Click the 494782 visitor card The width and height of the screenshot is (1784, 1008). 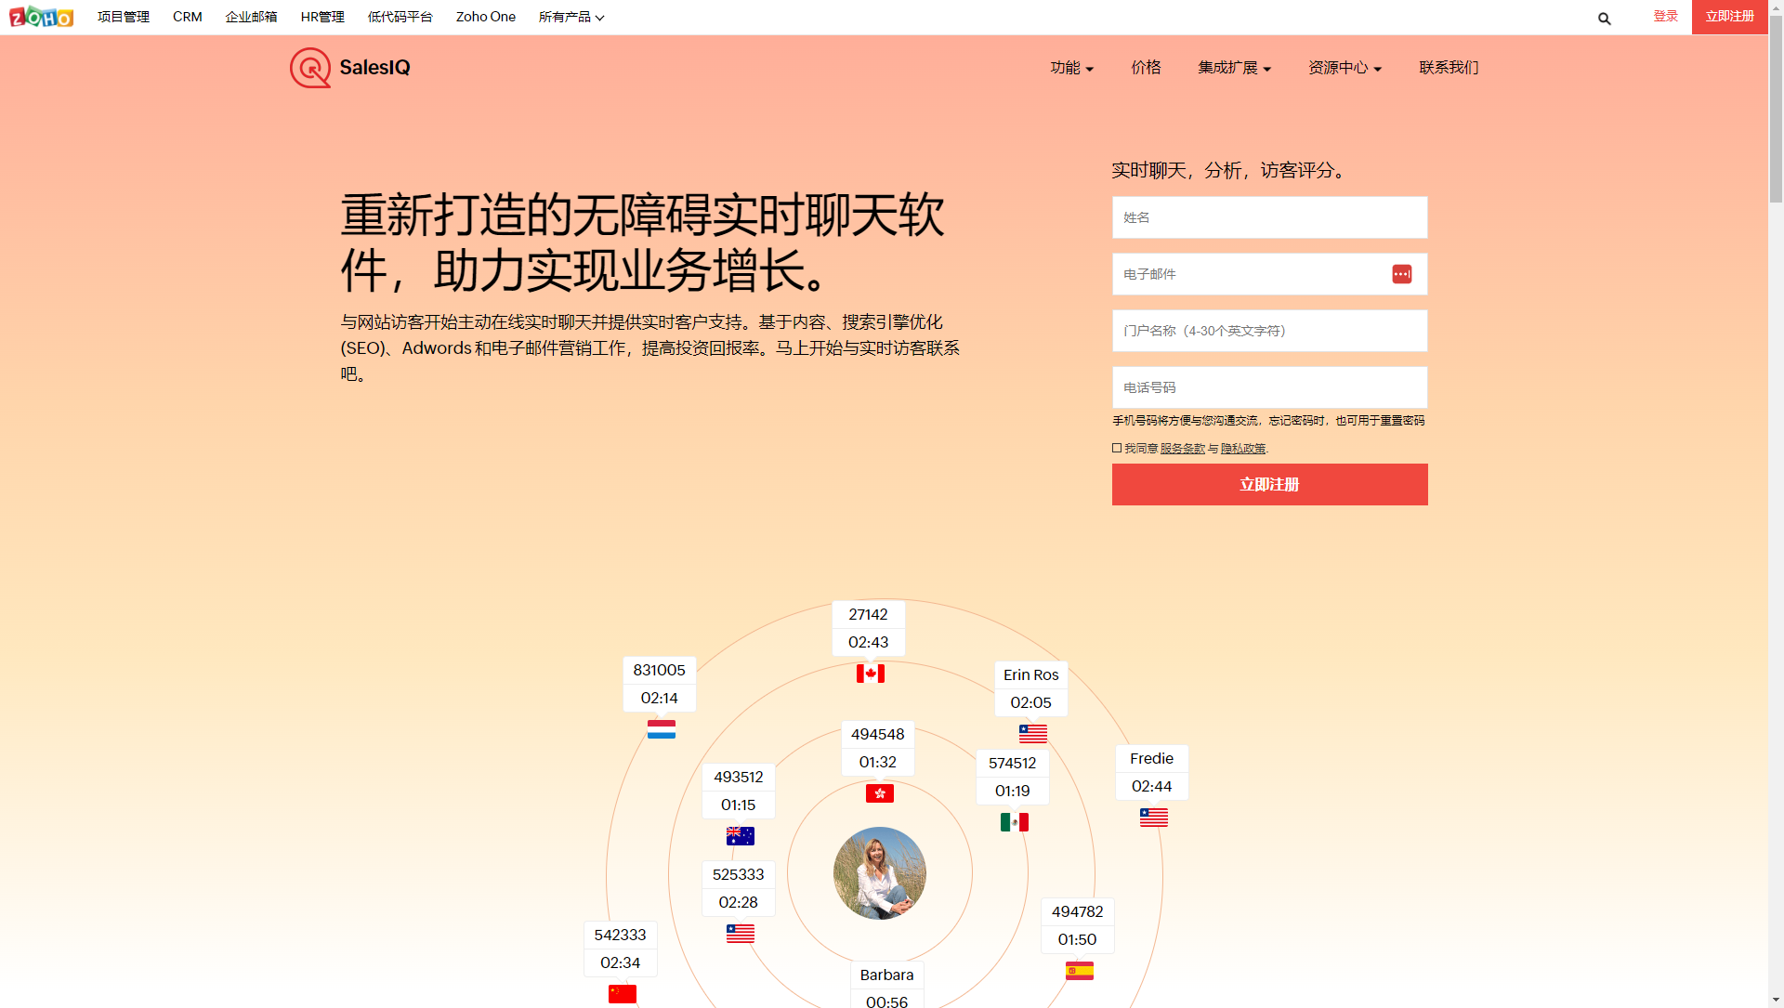[1078, 925]
